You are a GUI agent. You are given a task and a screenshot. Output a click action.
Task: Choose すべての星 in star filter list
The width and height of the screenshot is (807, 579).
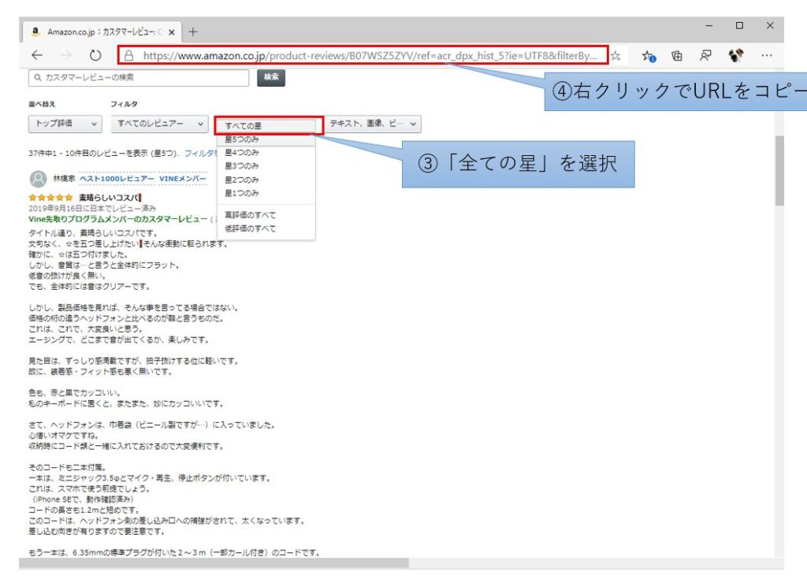(x=266, y=125)
